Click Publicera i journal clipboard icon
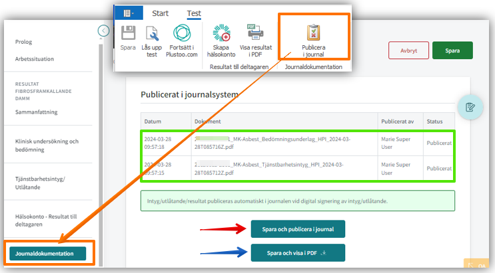 click(x=314, y=33)
